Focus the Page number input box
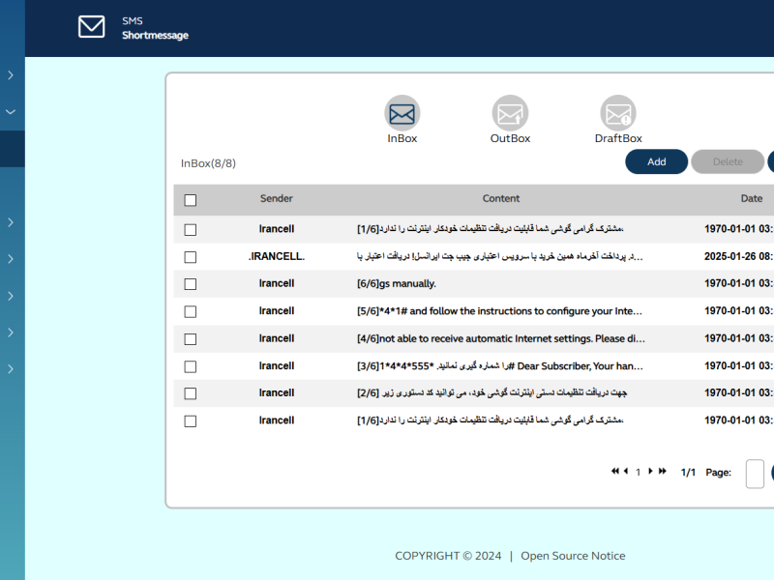The image size is (774, 580). [x=755, y=474]
